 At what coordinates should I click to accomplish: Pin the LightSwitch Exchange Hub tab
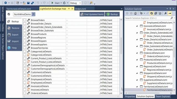tap(69, 9)
